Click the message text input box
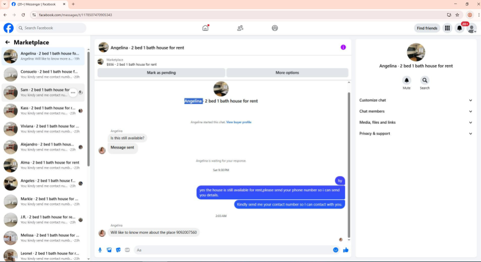This screenshot has height=262, width=481. [233, 250]
